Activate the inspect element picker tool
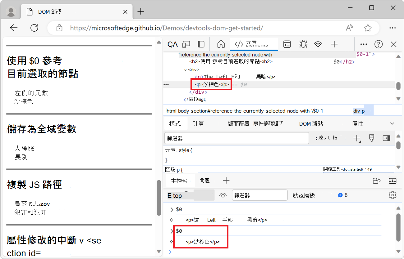The image size is (404, 259). click(x=172, y=44)
